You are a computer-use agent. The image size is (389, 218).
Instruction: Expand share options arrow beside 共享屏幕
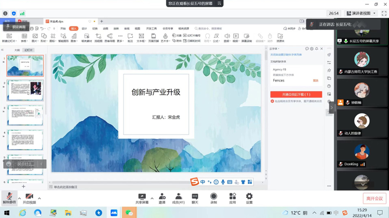152,198
